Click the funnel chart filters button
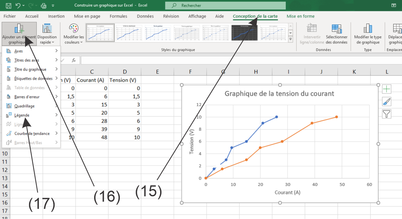This screenshot has width=402, height=219. click(x=387, y=114)
